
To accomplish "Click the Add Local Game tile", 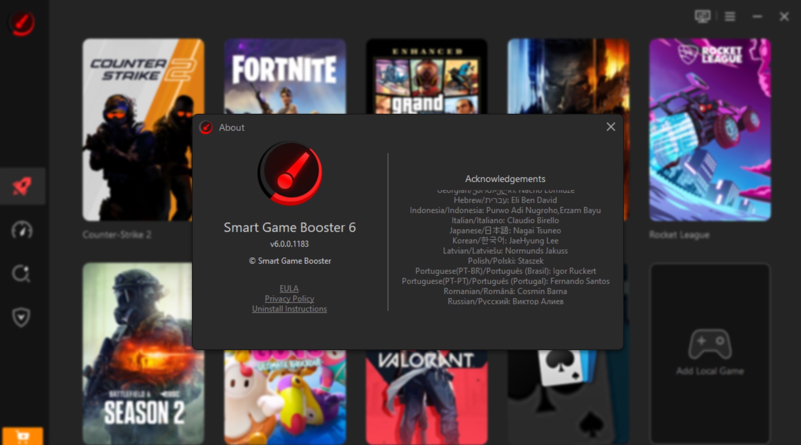I will coord(710,353).
